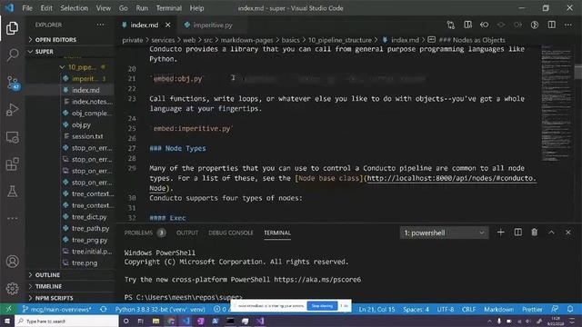This screenshot has width=582, height=327.
Task: Open the Remote Explorer view
Action: pos(12,137)
